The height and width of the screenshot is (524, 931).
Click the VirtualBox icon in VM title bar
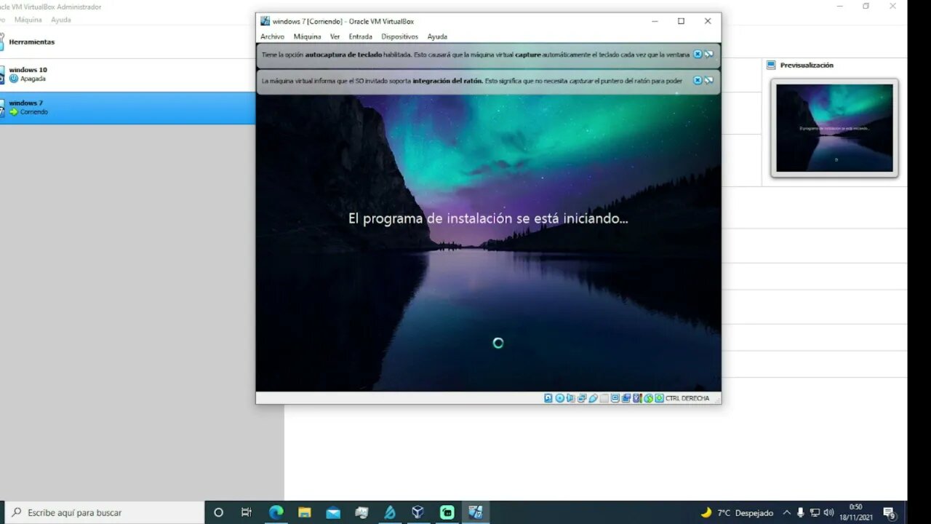(x=265, y=21)
